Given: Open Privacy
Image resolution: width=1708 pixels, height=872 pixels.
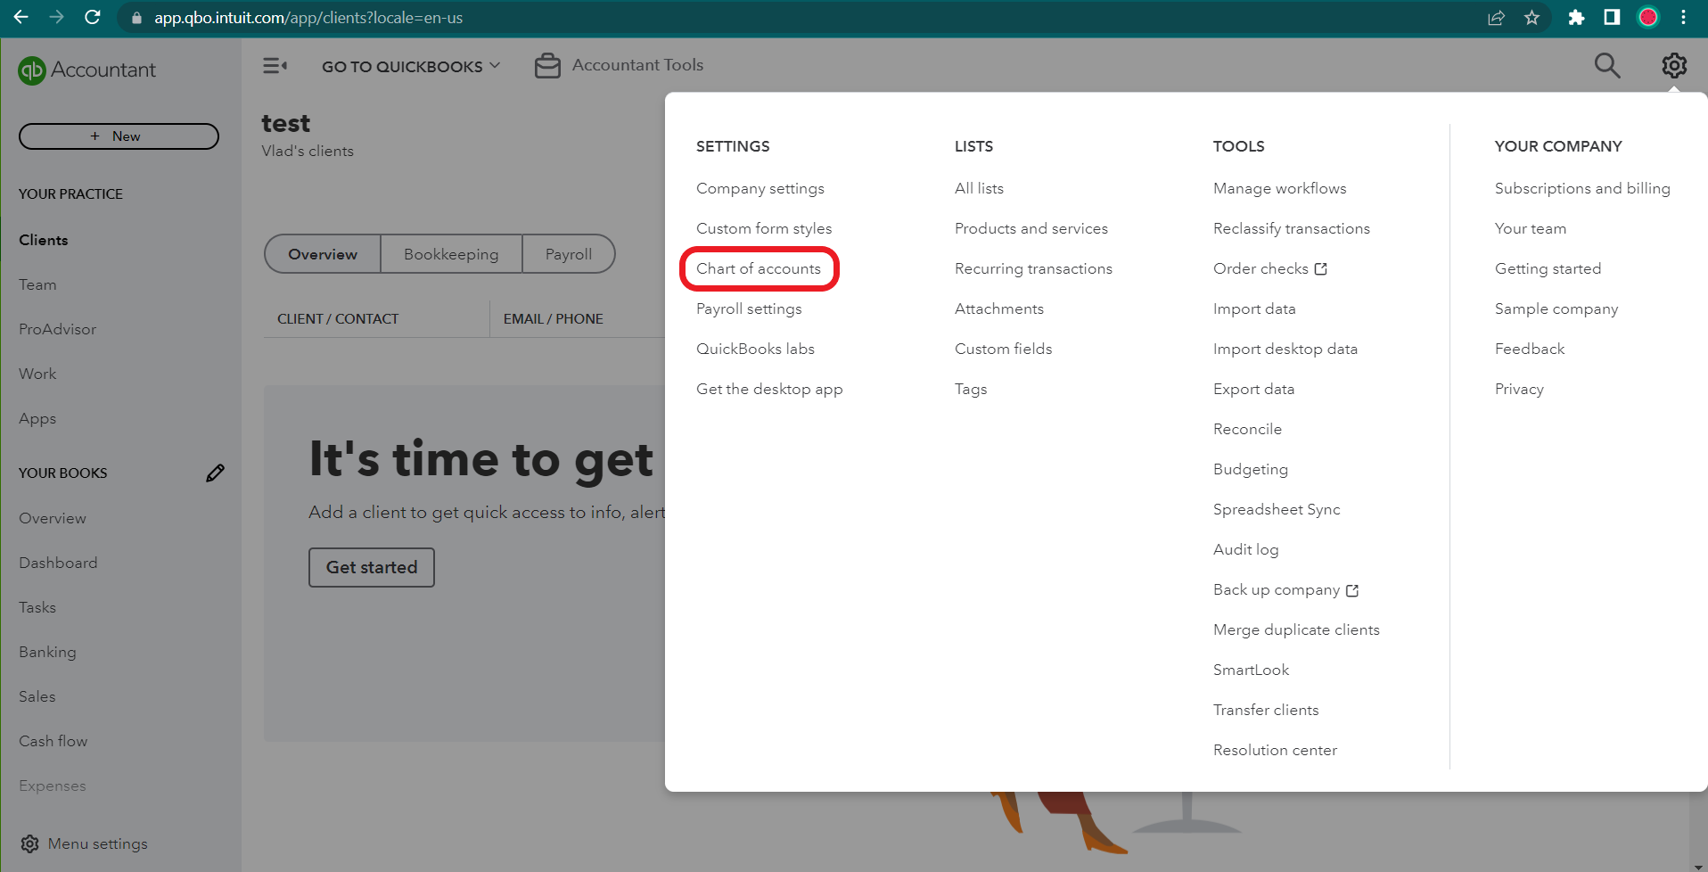Looking at the screenshot, I should [x=1519, y=389].
